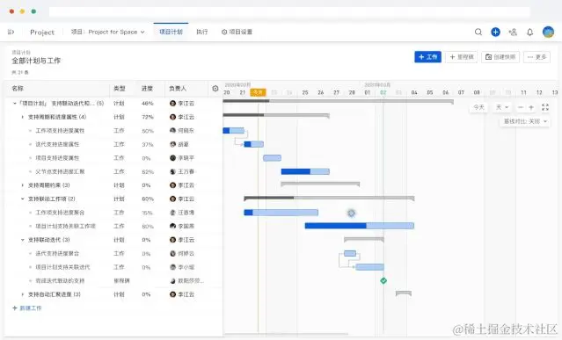Click the blue circular plus icon
This screenshot has height=340, width=562.
tap(495, 32)
